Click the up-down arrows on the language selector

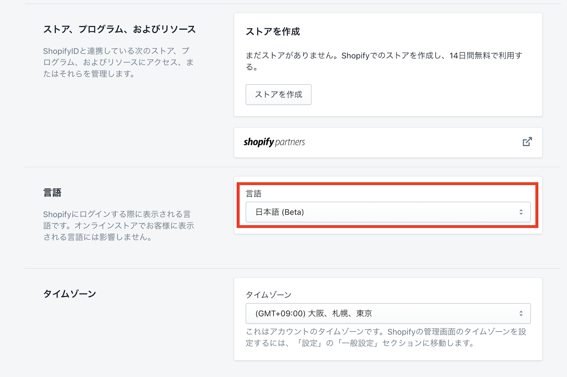click(521, 212)
